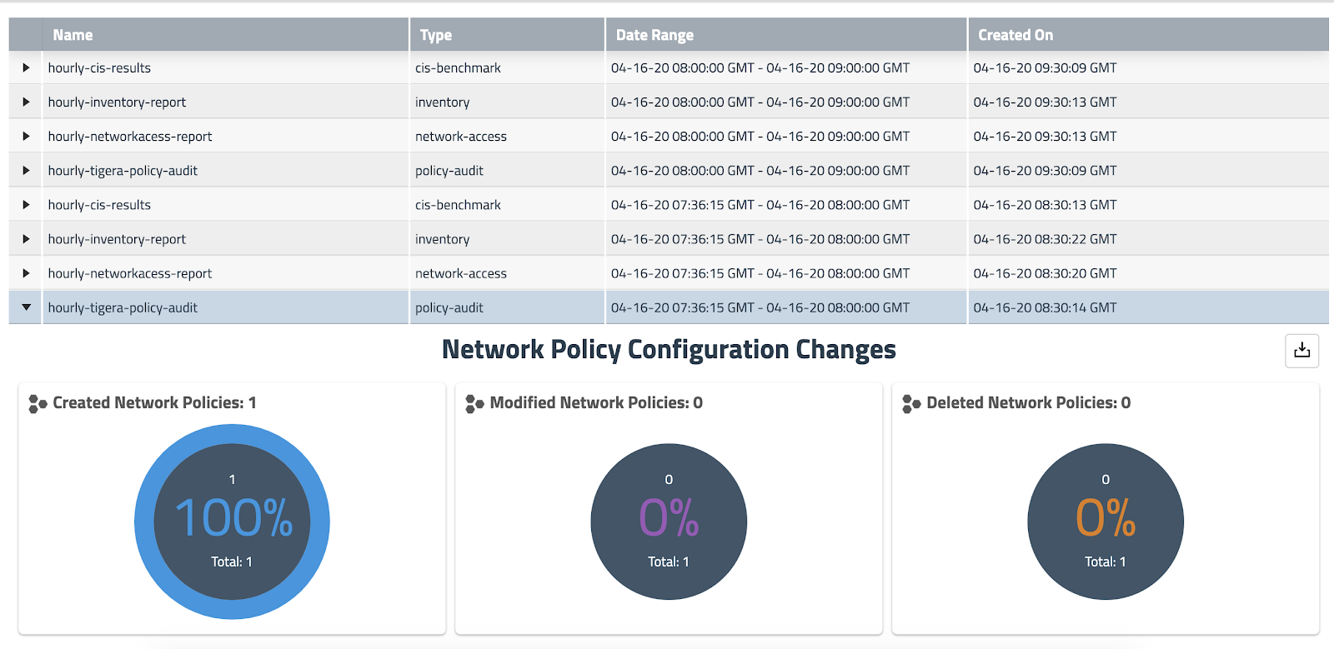Click cis-benchmark type created 09:30:09
Image resolution: width=1334 pixels, height=649 pixels.
click(x=458, y=67)
